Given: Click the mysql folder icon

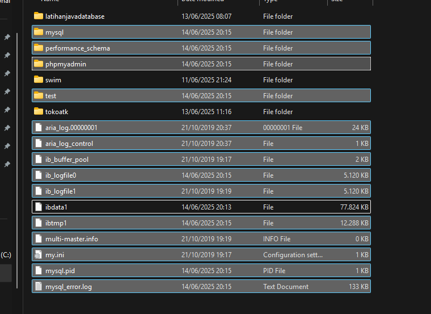Looking at the screenshot, I should pos(39,32).
